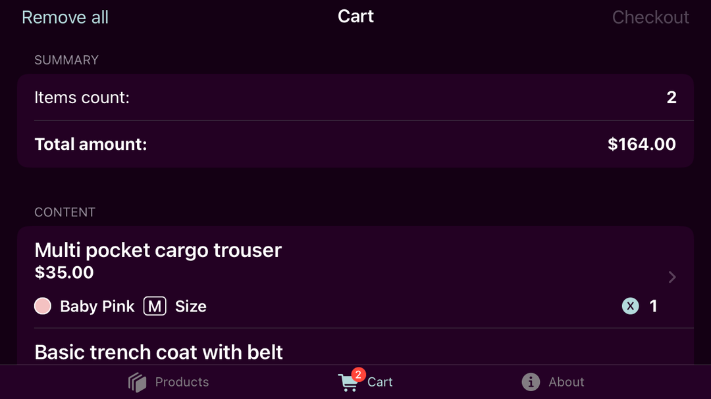Click the Baby Pink color swatch

pos(42,306)
